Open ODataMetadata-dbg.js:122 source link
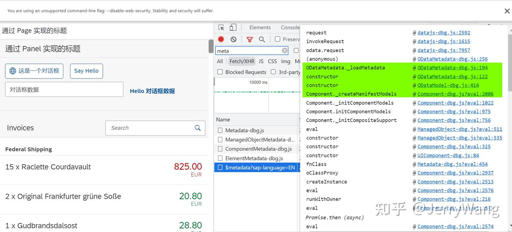The height and width of the screenshot is (232, 512). click(453, 77)
